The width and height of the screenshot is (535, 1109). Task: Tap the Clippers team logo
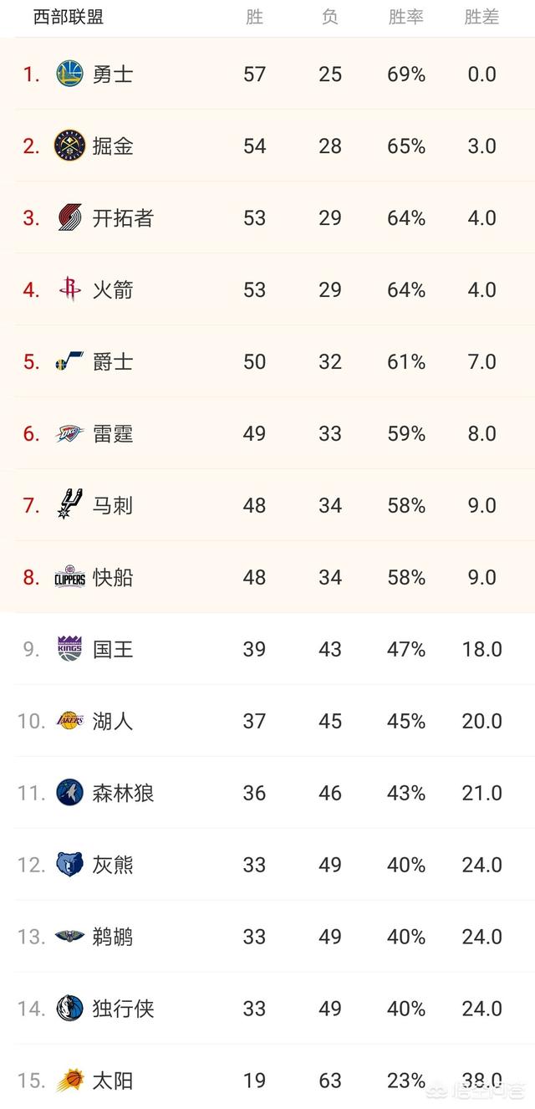[69, 578]
